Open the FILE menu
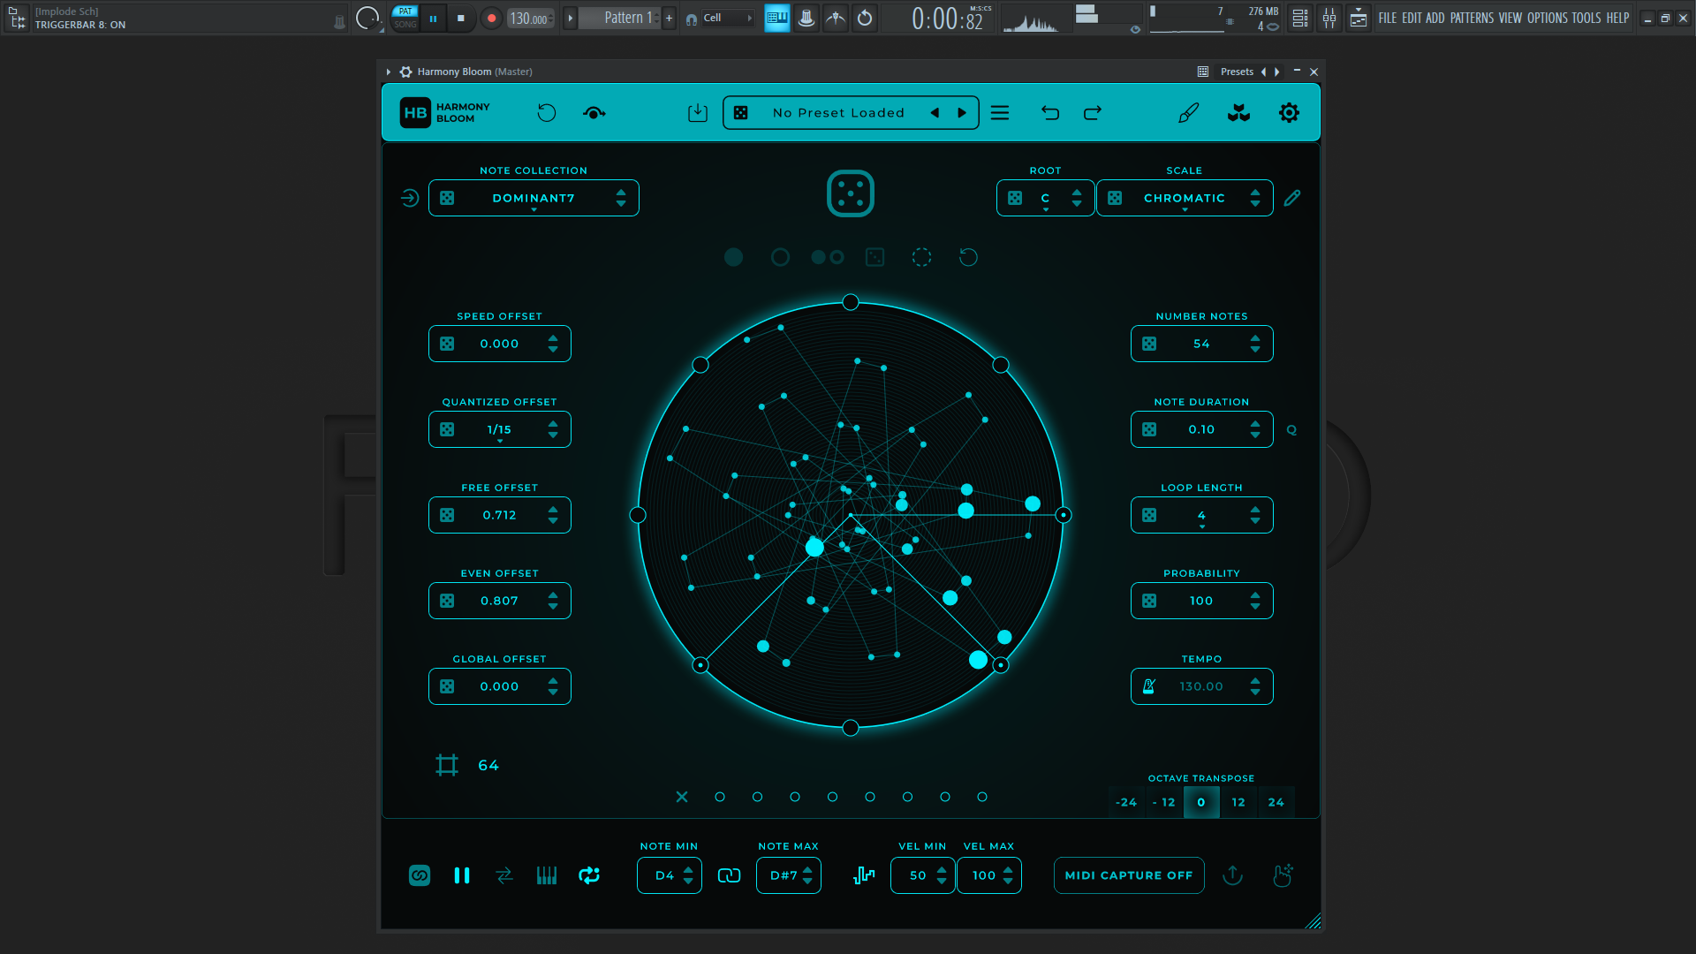The height and width of the screenshot is (954, 1696). 1387,18
